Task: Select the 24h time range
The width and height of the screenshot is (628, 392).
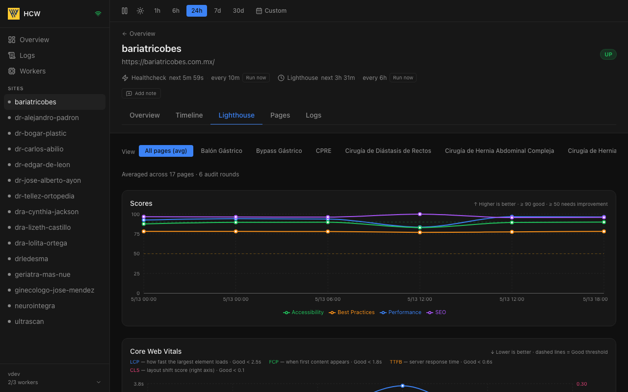Action: pyautogui.click(x=197, y=11)
